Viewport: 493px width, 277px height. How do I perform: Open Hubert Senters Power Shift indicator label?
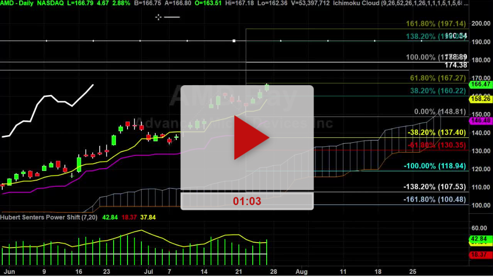pyautogui.click(x=47, y=217)
